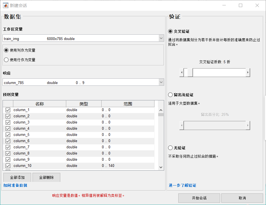Image resolution: width=266 pixels, height=205 pixels.
Task: Click left arrow of 留出百分比 slider
Action: [x=182, y=125]
